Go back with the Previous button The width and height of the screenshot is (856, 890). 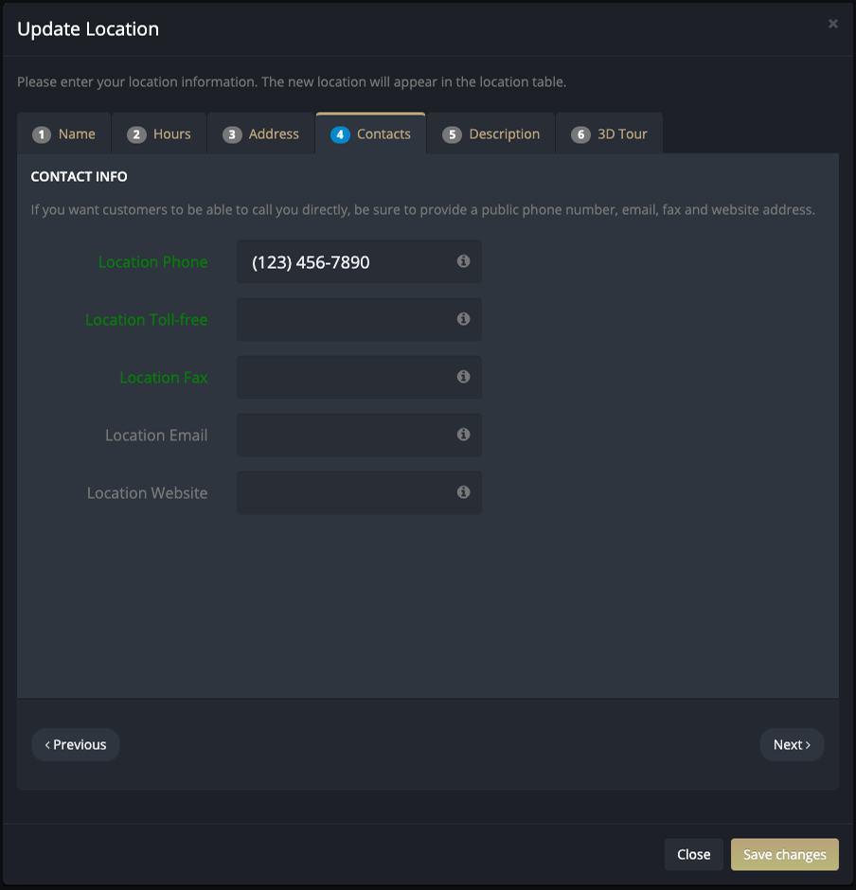click(x=76, y=745)
